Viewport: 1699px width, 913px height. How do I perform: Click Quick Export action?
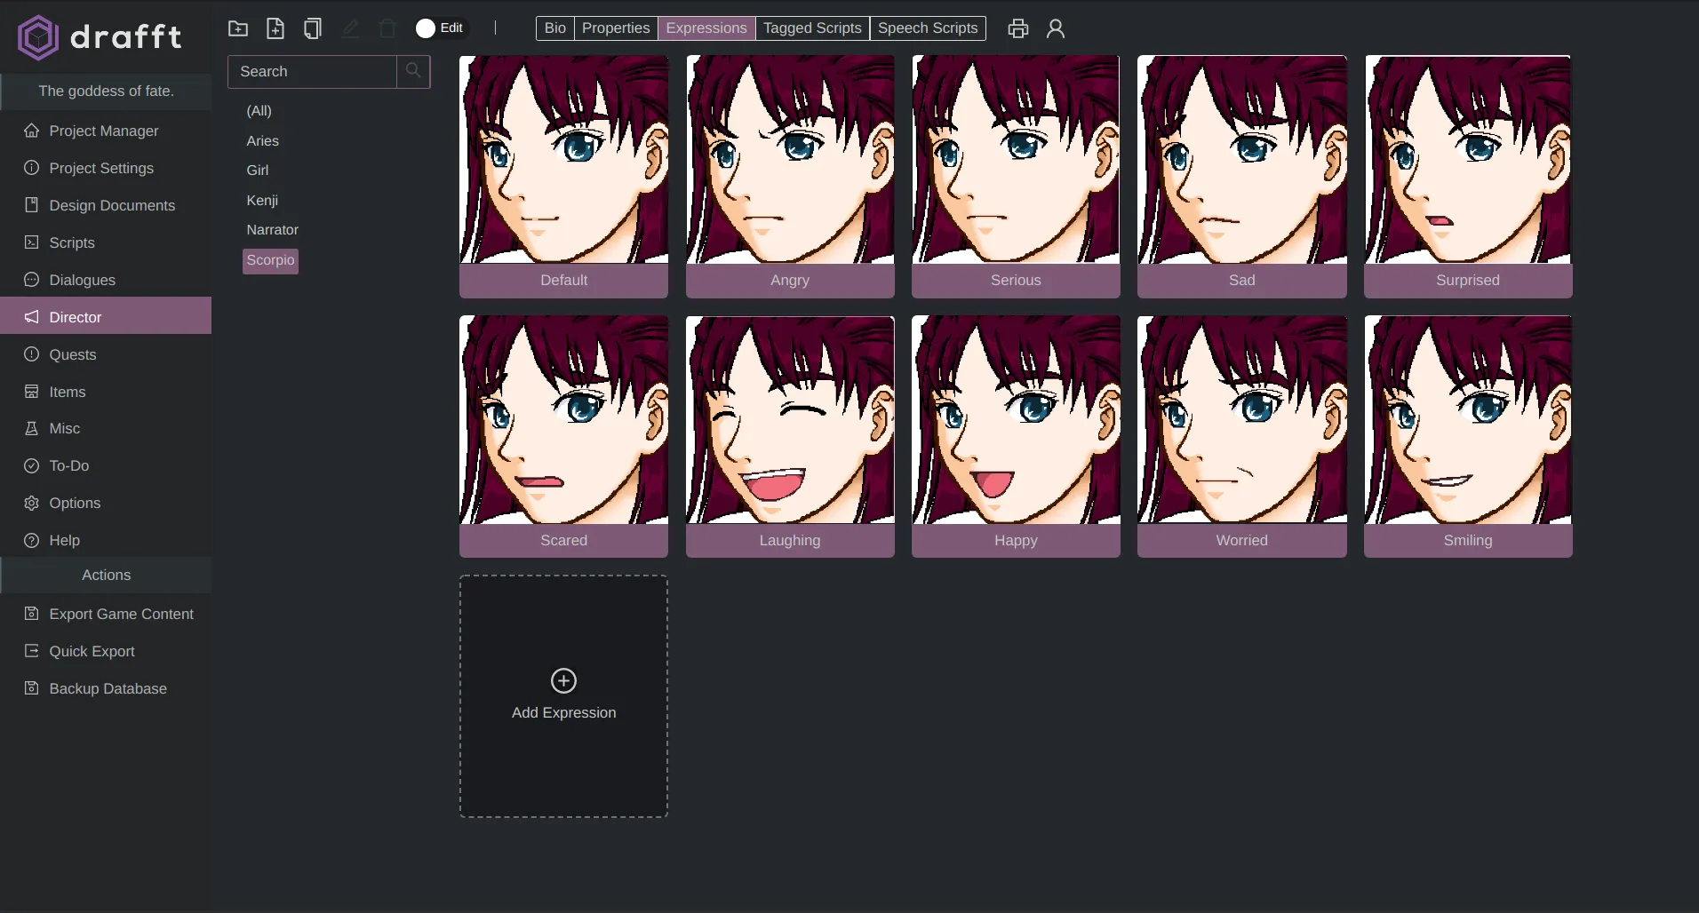pyautogui.click(x=106, y=651)
